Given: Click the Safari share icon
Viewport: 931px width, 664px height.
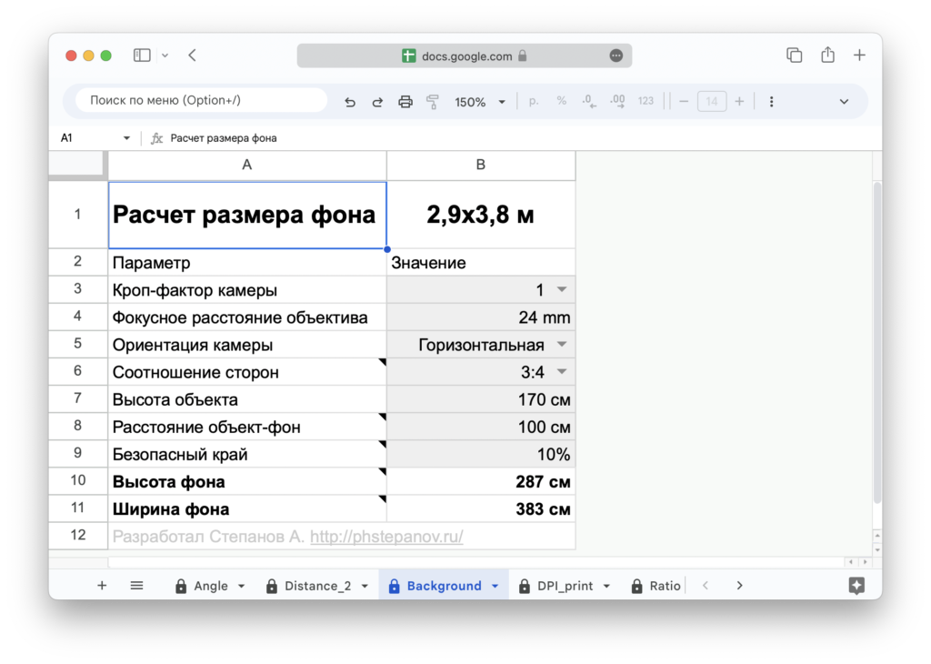Looking at the screenshot, I should tap(827, 55).
